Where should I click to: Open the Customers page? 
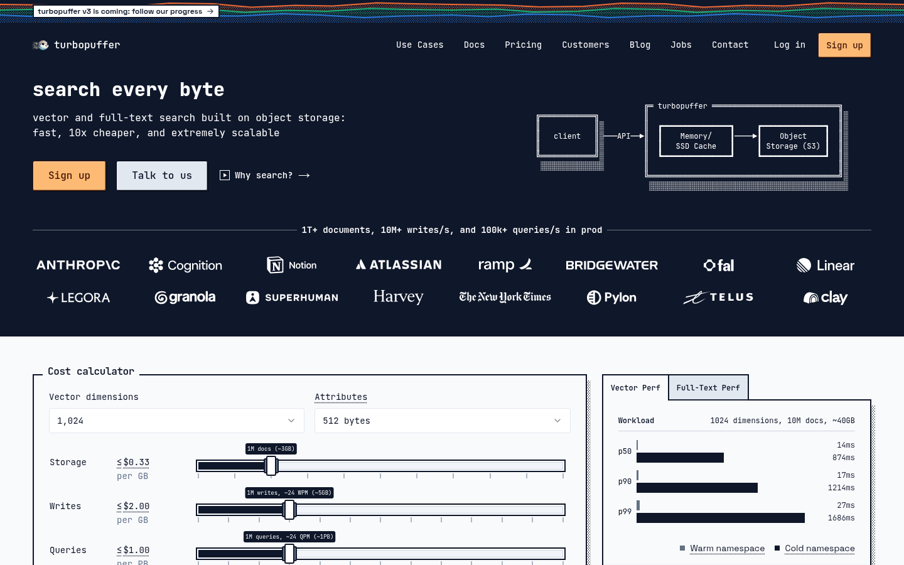(x=586, y=45)
